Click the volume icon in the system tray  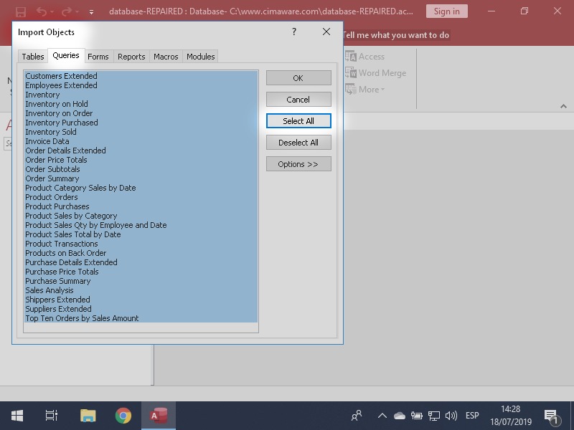tap(452, 414)
